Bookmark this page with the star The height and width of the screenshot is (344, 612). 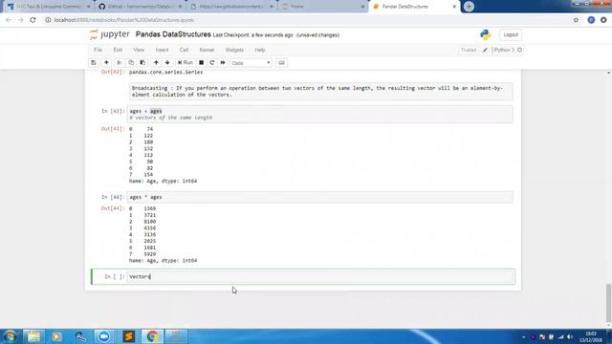pos(576,20)
